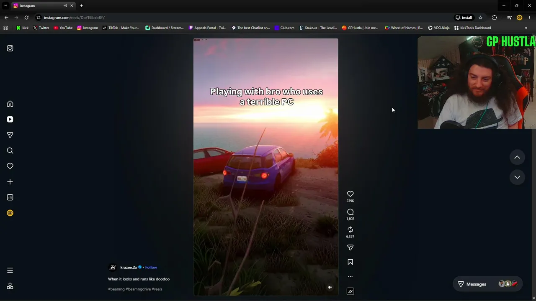536x301 pixels.
Task: Open the krazee.2x profile link
Action: (x=129, y=267)
